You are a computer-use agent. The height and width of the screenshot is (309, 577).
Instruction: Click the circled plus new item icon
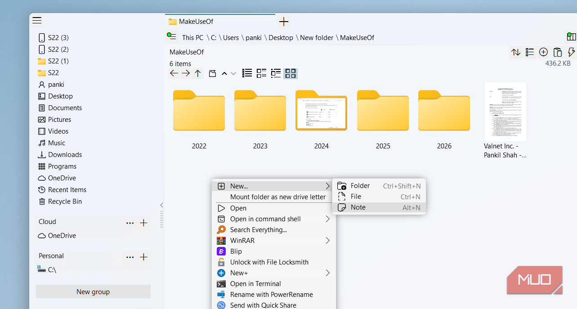(543, 52)
